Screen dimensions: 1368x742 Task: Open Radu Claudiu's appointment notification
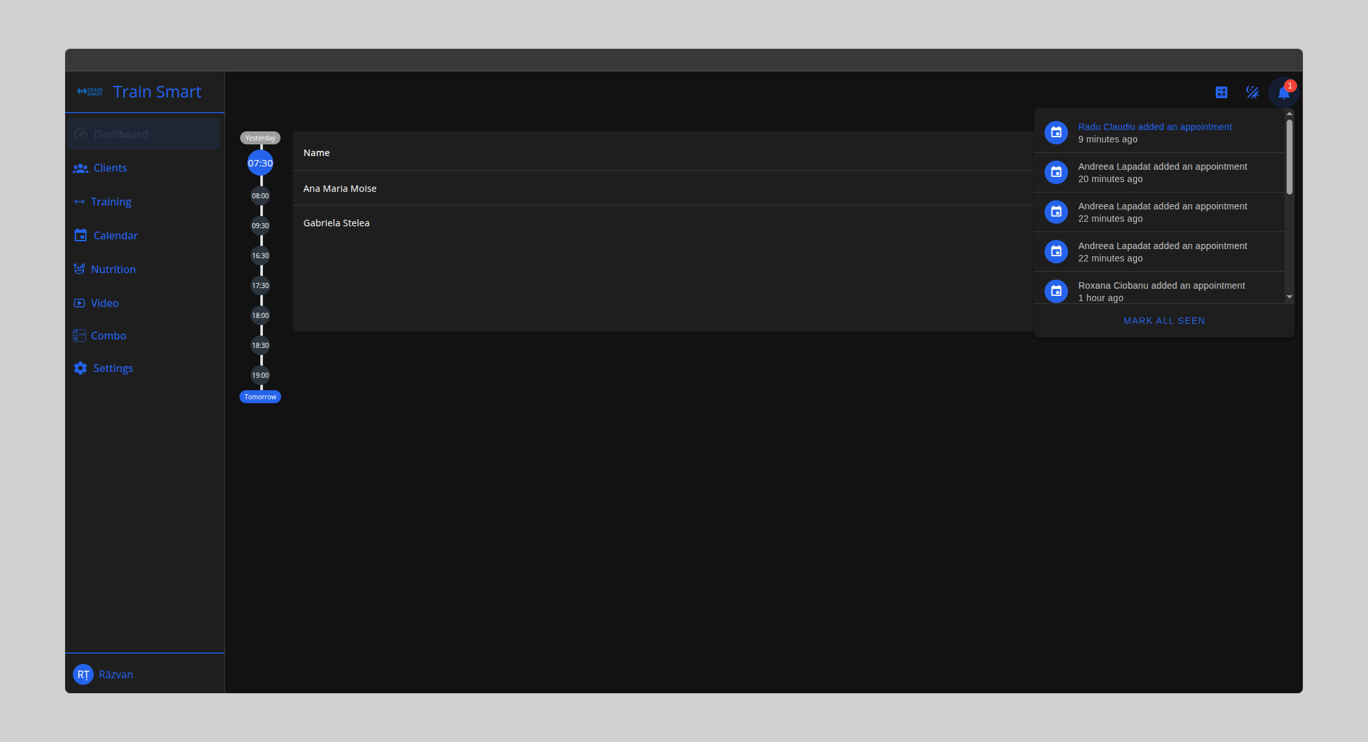pyautogui.click(x=1155, y=127)
